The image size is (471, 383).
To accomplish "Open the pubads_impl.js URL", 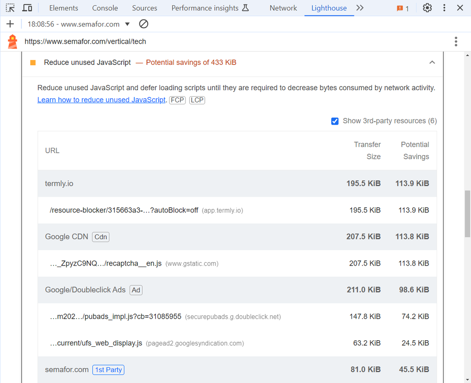I will pos(116,316).
